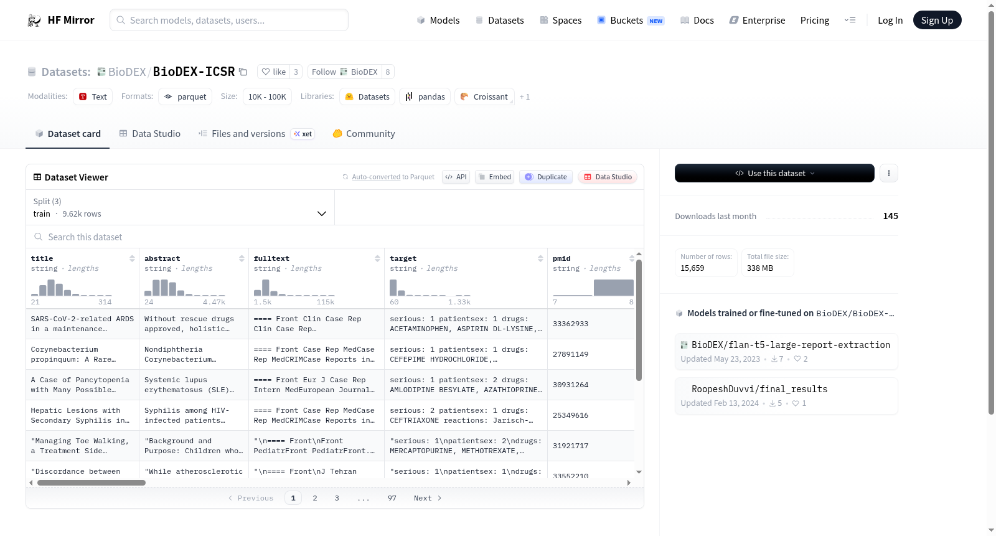Open the Enterprise menu item
The image size is (996, 536).
[x=757, y=21]
